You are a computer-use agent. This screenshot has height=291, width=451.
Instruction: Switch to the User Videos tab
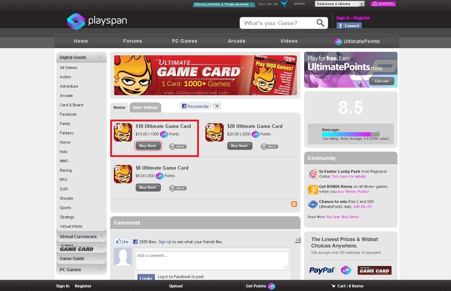[x=145, y=107]
